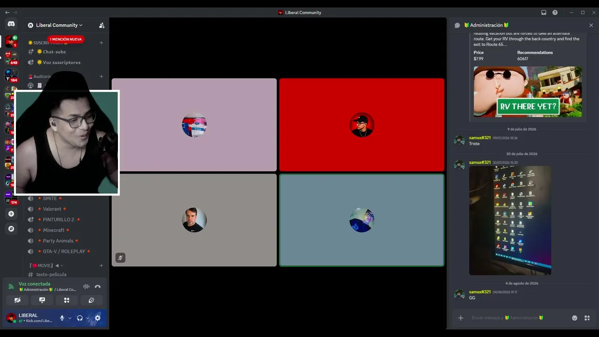
Task: Open the help icon in title bar
Action: [x=555, y=13]
